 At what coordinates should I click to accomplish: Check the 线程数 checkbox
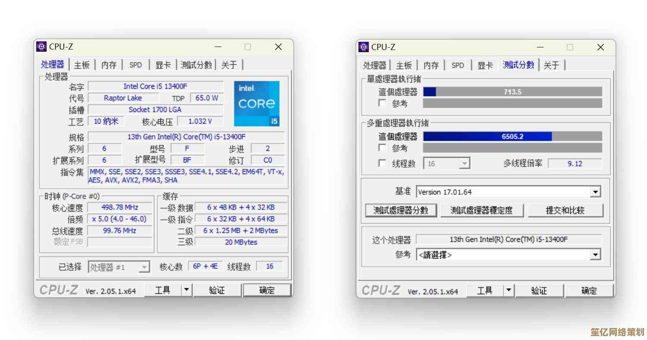tap(382, 163)
